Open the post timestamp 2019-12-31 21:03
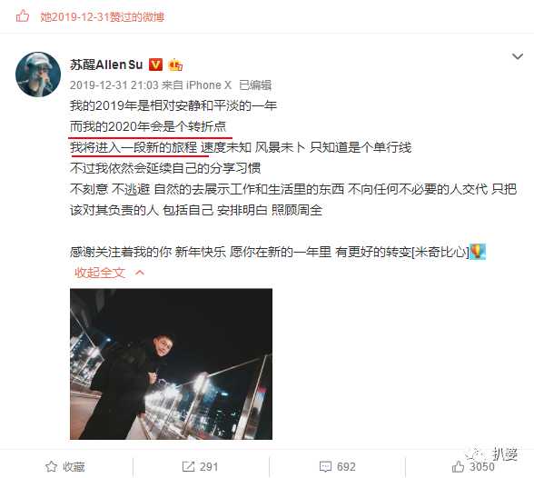 (x=114, y=85)
